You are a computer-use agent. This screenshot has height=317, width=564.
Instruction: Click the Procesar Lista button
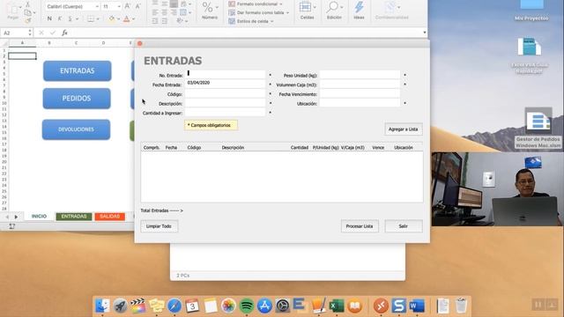360,226
